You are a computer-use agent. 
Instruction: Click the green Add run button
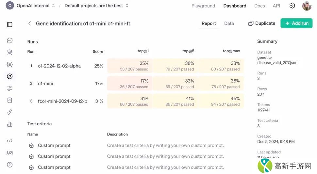tap(296, 24)
